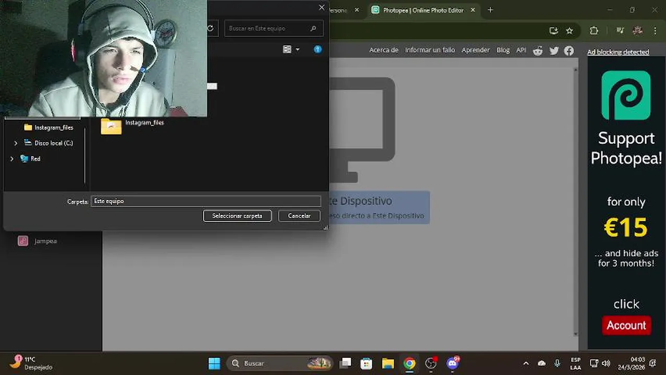This screenshot has height=375, width=666.
Task: Click the Informar un fallo menu item
Action: (x=430, y=50)
